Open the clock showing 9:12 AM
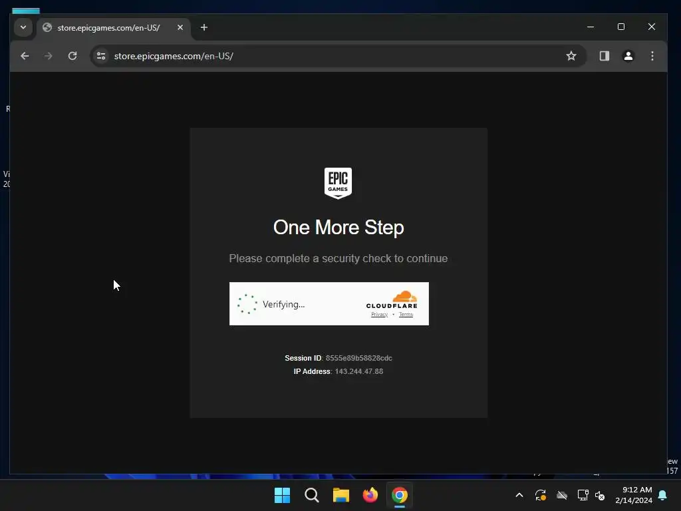The image size is (681, 511). tap(634, 495)
